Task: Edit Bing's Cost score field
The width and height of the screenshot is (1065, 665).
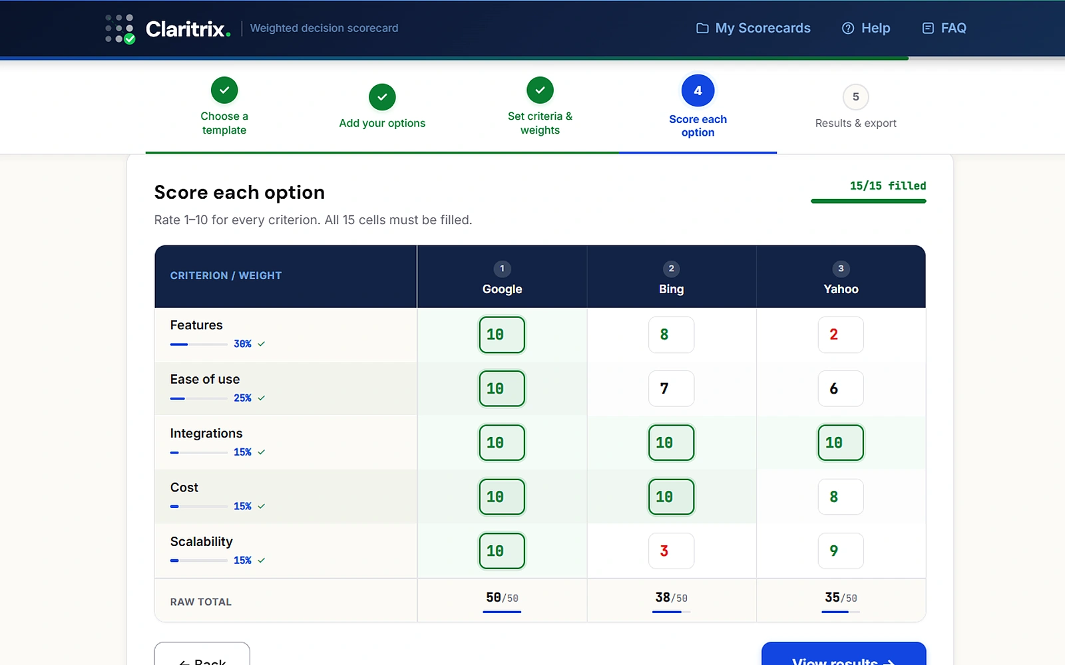Action: 671,497
